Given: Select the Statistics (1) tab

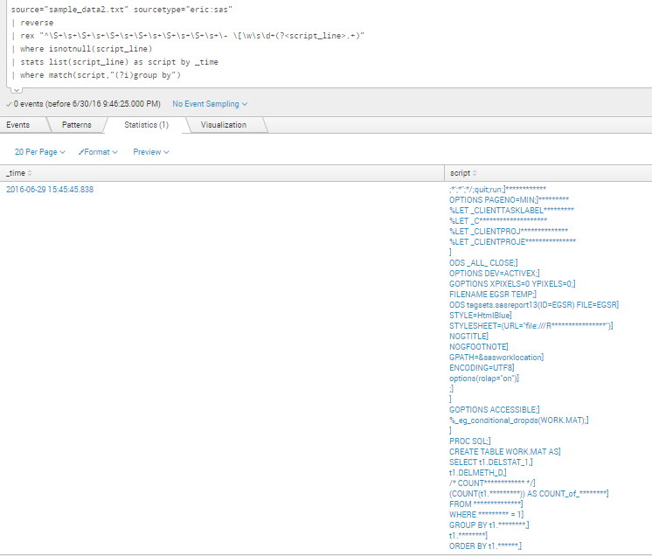Looking at the screenshot, I should pyautogui.click(x=146, y=125).
